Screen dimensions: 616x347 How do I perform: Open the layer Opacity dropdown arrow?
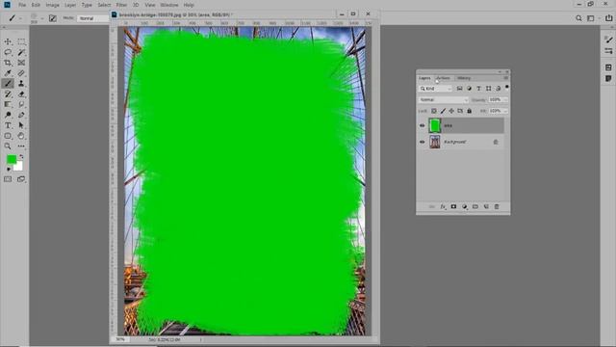[x=505, y=100]
